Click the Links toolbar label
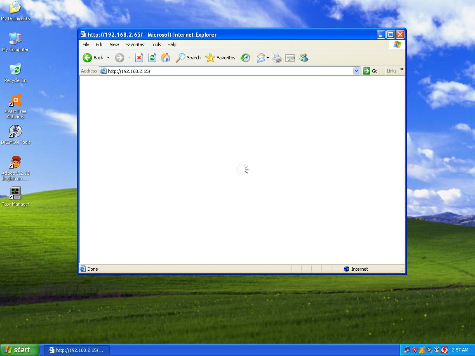The height and width of the screenshot is (356, 475). pos(391,71)
